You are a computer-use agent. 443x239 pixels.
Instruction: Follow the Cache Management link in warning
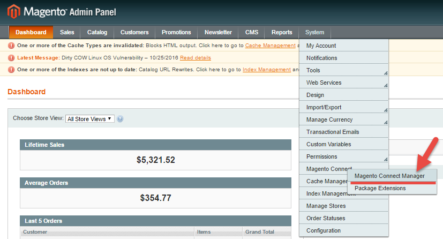pos(271,46)
